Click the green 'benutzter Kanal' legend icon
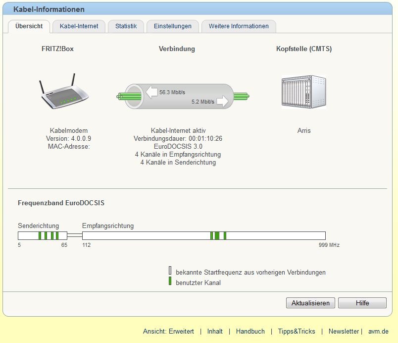 (170, 282)
